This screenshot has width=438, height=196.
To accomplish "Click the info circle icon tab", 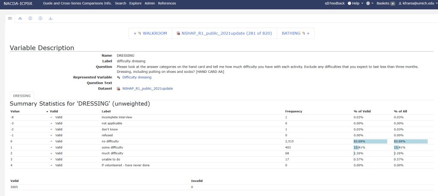I will coord(30,19).
